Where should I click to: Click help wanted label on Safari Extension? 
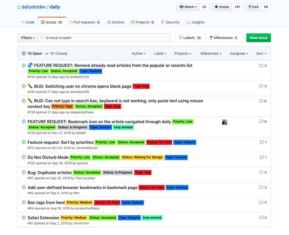click(x=152, y=218)
